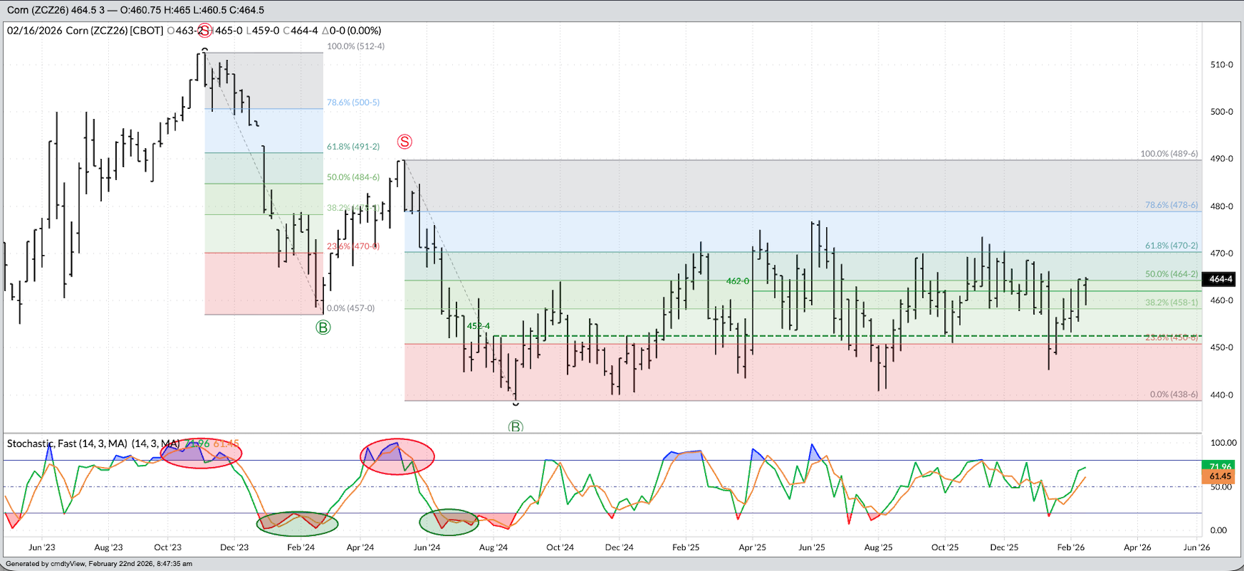
Task: Click the 0.0% (438-6) retracement label
Action: pyautogui.click(x=1174, y=395)
